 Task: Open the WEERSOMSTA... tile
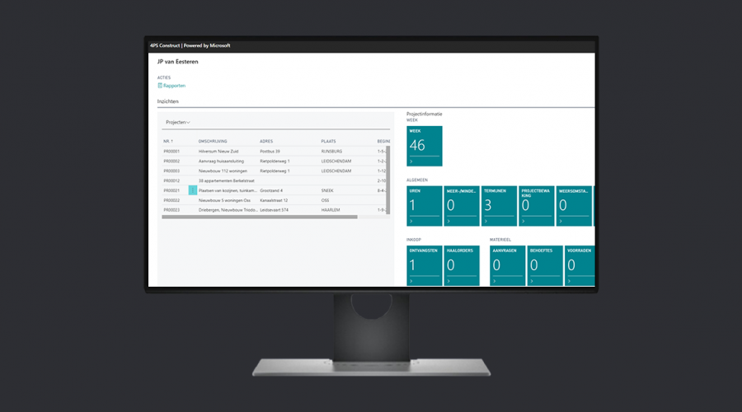(x=574, y=206)
